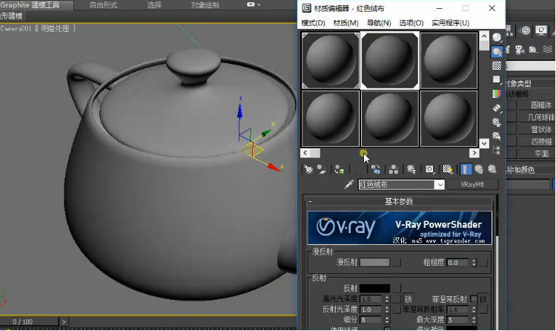556x331 pixels.
Task: Enable 菲涅耳反射 checkbox
Action: point(473,299)
